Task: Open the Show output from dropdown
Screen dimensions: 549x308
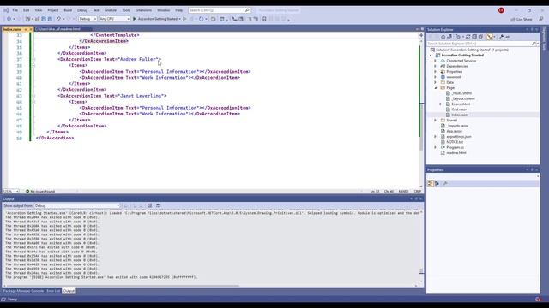Action: pyautogui.click(x=77, y=206)
